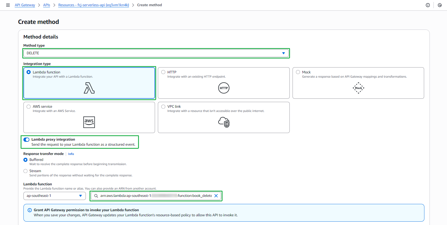
Task: Click the VPC link cloud shield icon
Action: point(224,122)
